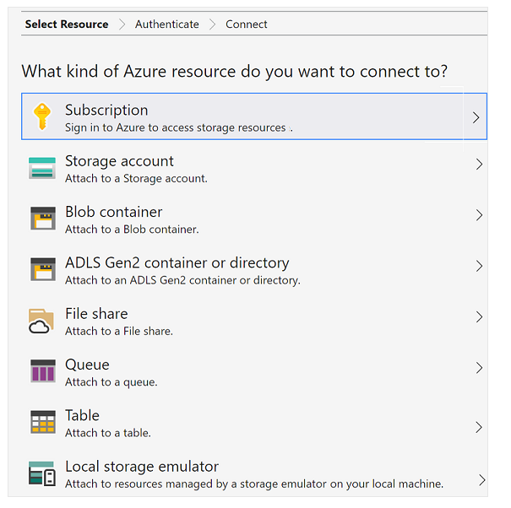Click the teal Storage account icon
This screenshot has height=508, width=511.
[41, 168]
